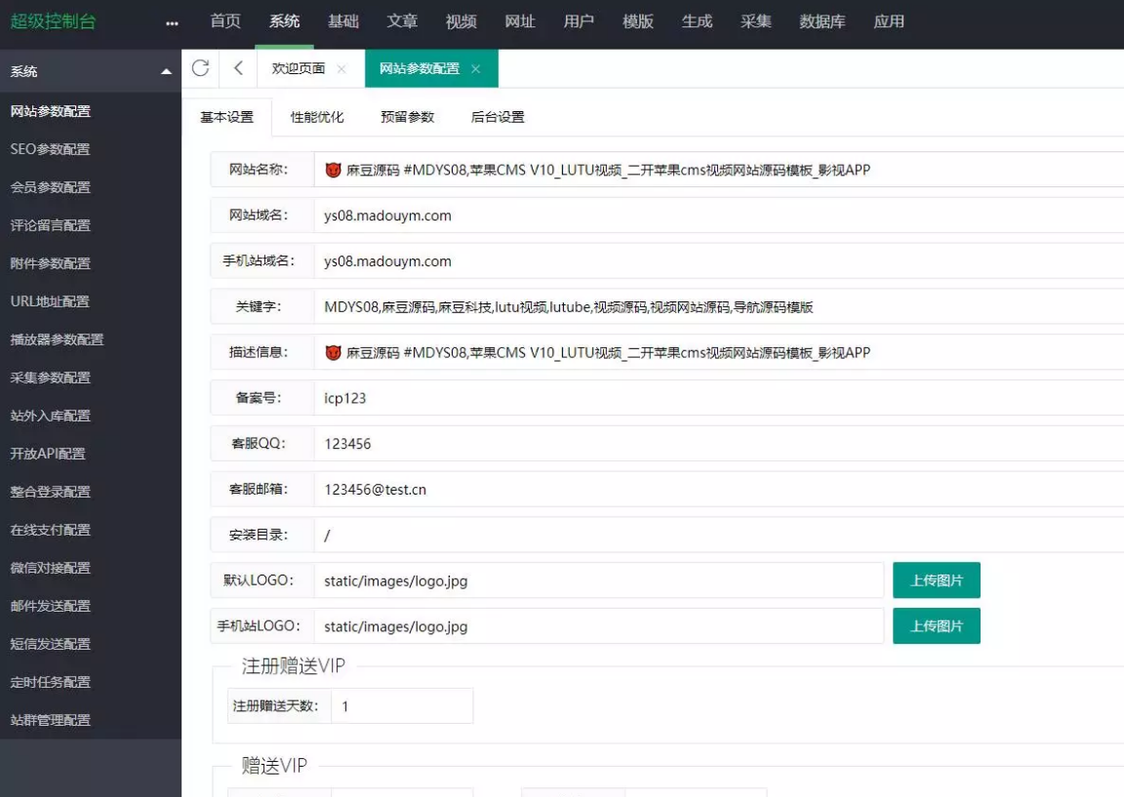The height and width of the screenshot is (797, 1124).
Task: Select the 后台设置 tab
Action: (498, 117)
